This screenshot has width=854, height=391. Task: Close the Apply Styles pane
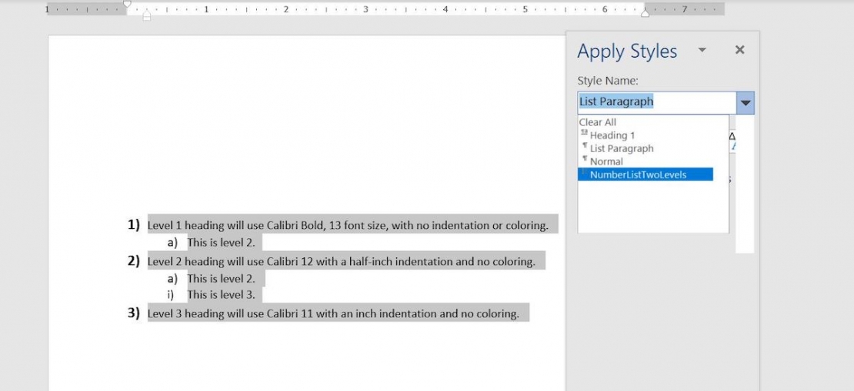click(x=739, y=50)
